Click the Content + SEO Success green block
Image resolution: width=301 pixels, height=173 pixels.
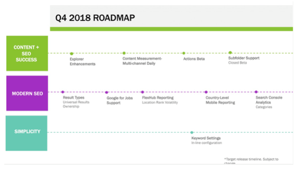pyautogui.click(x=27, y=53)
